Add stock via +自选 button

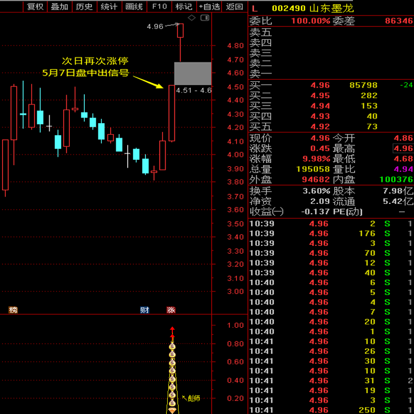(x=210, y=7)
